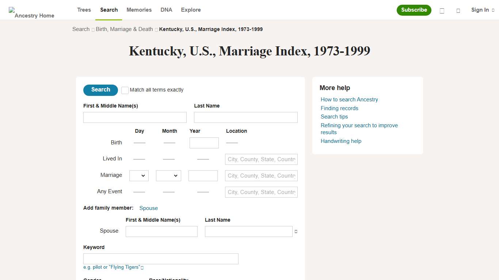Open the Marriage month dropdown
Screen dimensions: 499x280
[x=168, y=175]
